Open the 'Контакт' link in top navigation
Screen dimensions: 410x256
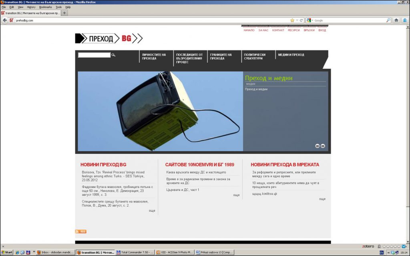pos(278,30)
